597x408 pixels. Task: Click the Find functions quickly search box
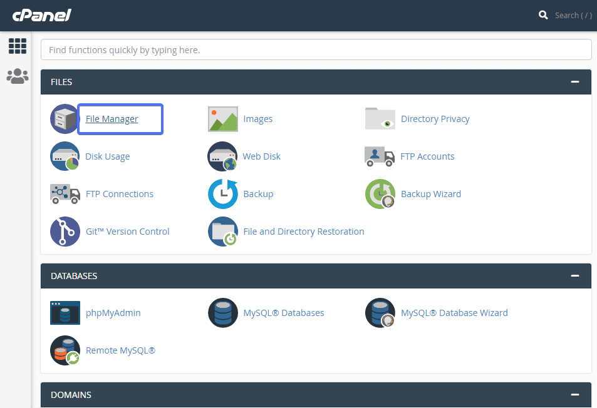point(316,49)
